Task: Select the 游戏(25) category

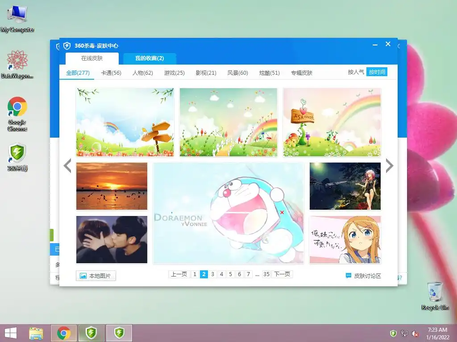Action: 174,73
